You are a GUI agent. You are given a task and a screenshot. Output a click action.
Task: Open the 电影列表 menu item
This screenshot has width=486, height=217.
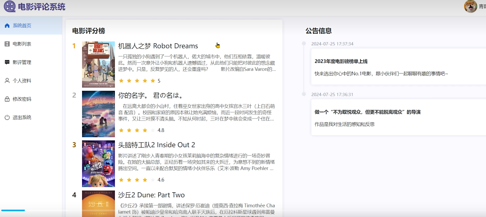(x=31, y=44)
